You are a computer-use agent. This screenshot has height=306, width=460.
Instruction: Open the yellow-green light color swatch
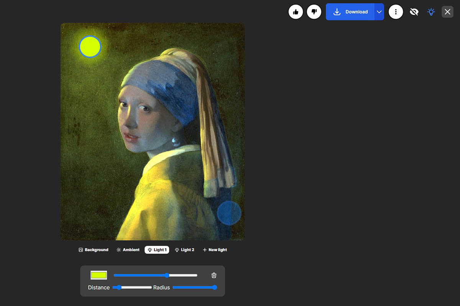click(x=99, y=275)
